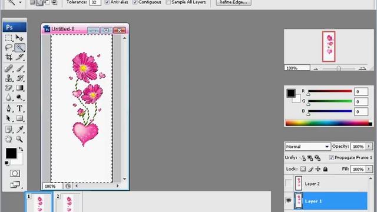The image size is (377, 212).
Task: Toggle lock position
Action: pyautogui.click(x=318, y=169)
